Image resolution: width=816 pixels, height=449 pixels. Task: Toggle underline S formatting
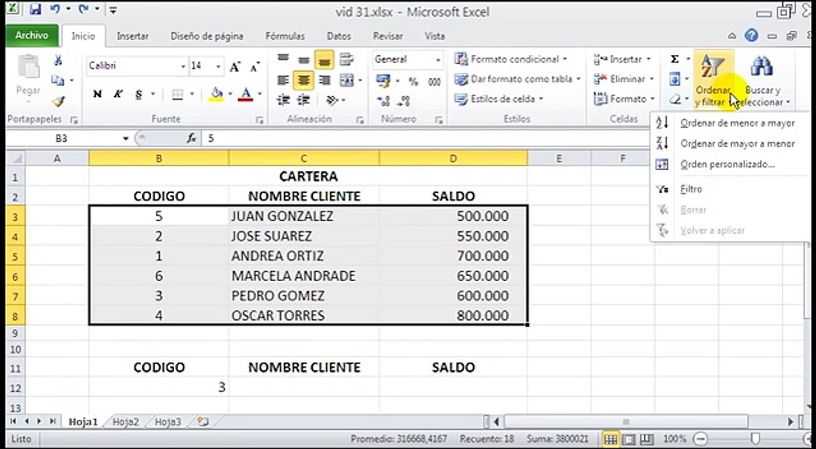138,94
